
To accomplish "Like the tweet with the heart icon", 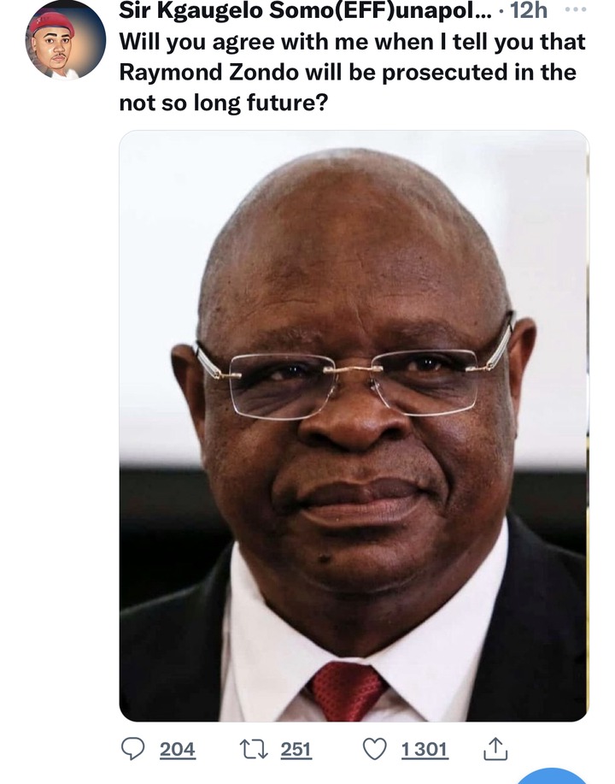I will [374, 749].
